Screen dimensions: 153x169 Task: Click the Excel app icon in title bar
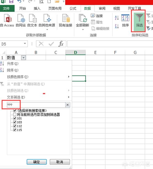(3, 1)
